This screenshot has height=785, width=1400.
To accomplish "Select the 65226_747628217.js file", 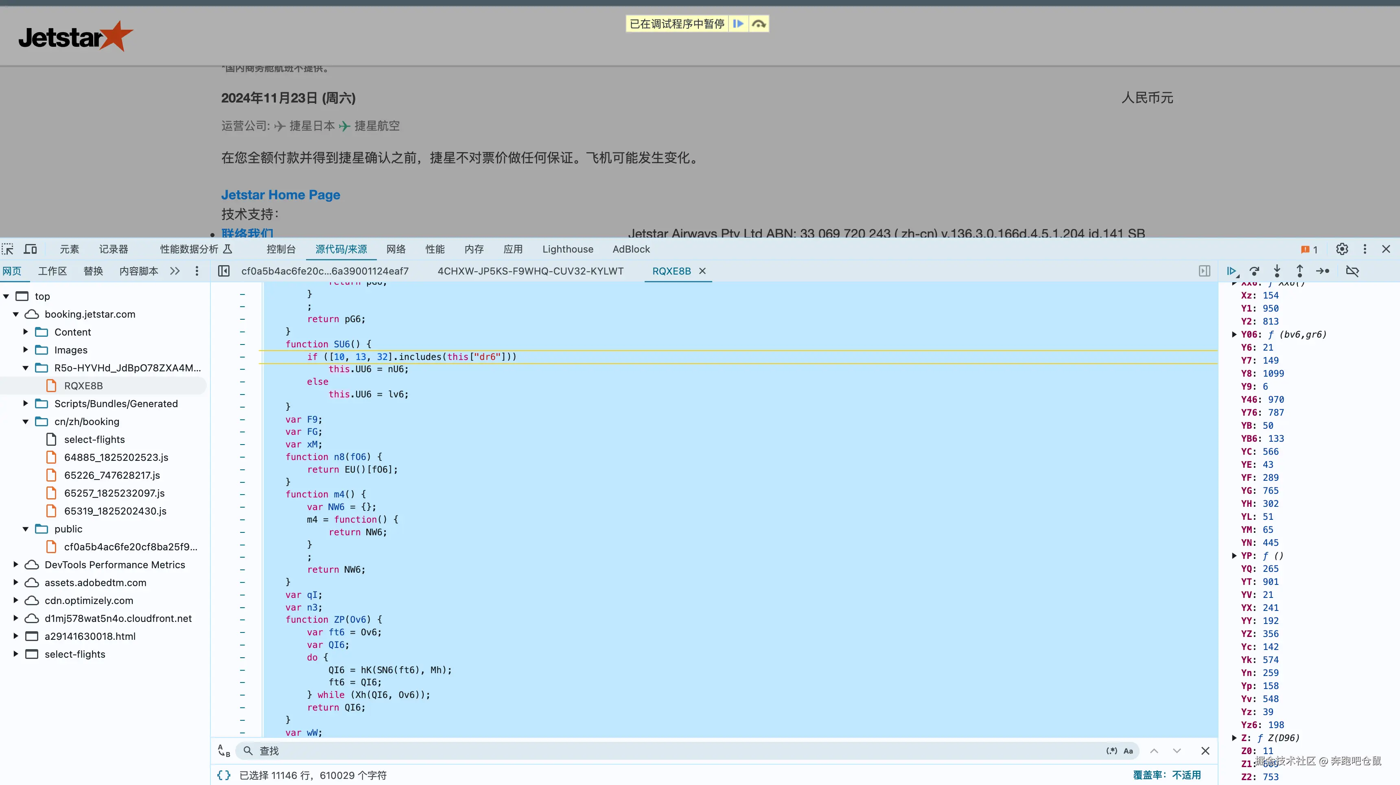I will (112, 475).
